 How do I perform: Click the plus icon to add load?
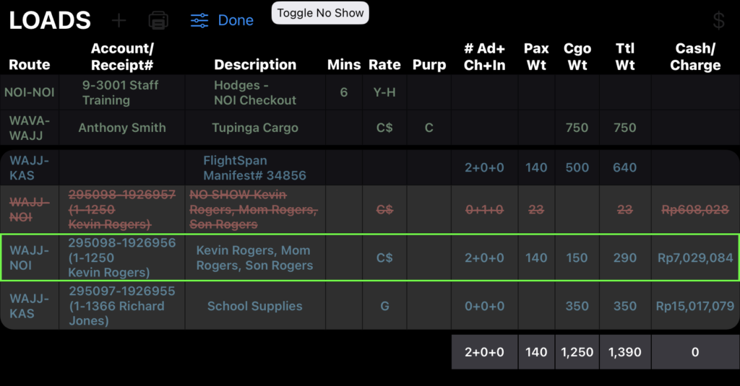click(x=119, y=20)
